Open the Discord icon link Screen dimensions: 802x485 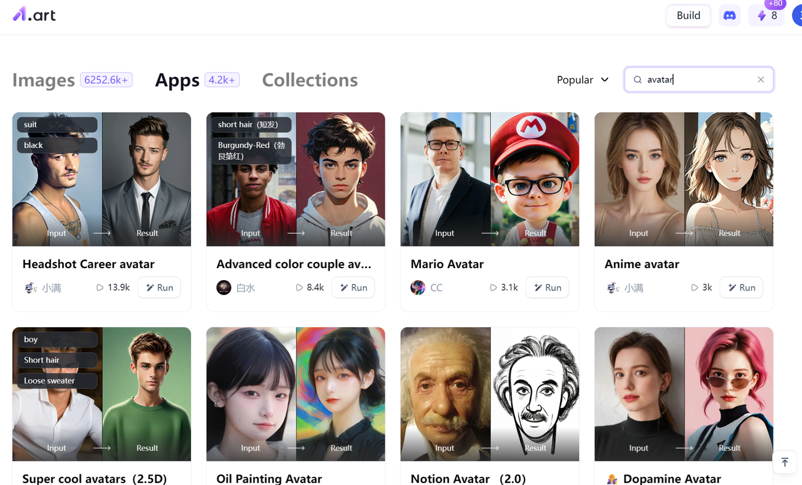pos(729,16)
